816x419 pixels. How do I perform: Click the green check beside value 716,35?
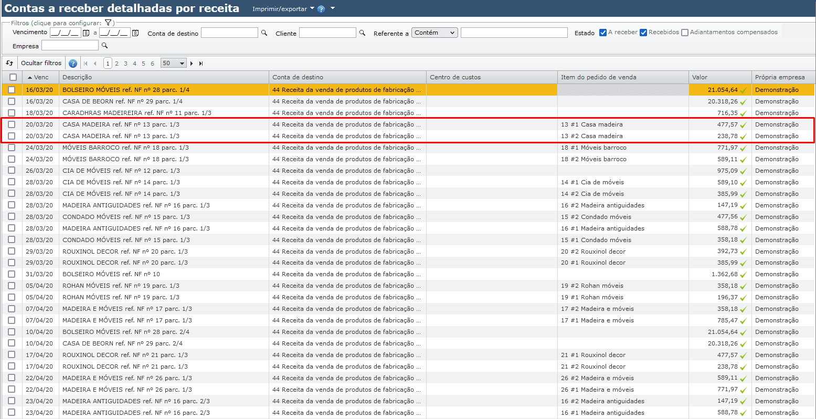pyautogui.click(x=743, y=113)
